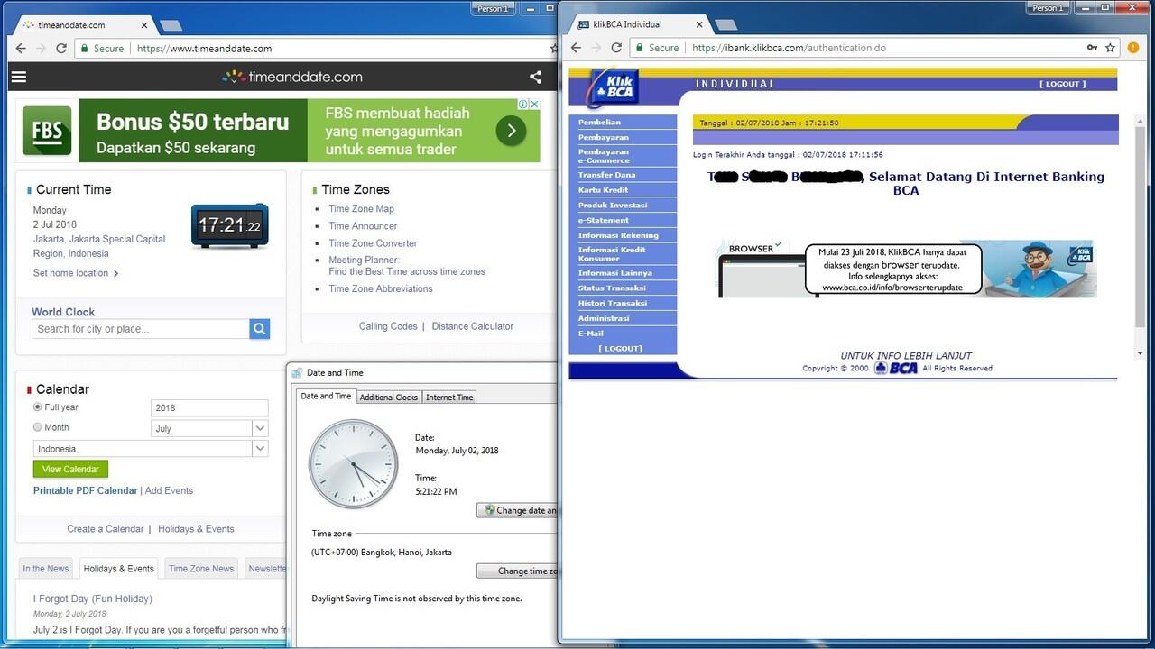The height and width of the screenshot is (649, 1155).
Task: Reload the timeanddate.com page
Action: (x=61, y=49)
